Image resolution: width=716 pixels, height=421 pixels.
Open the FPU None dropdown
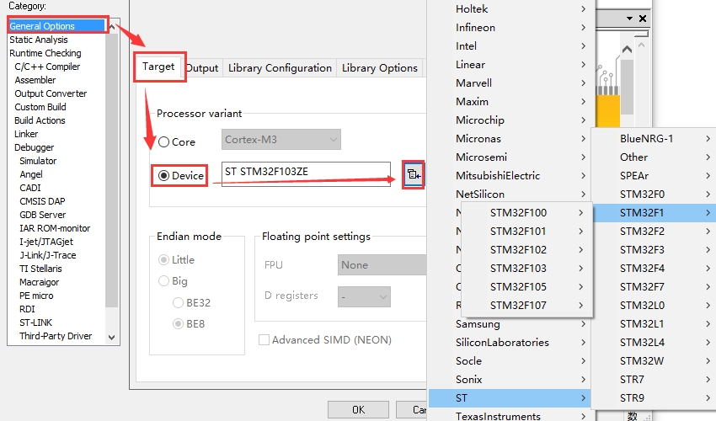[382, 265]
